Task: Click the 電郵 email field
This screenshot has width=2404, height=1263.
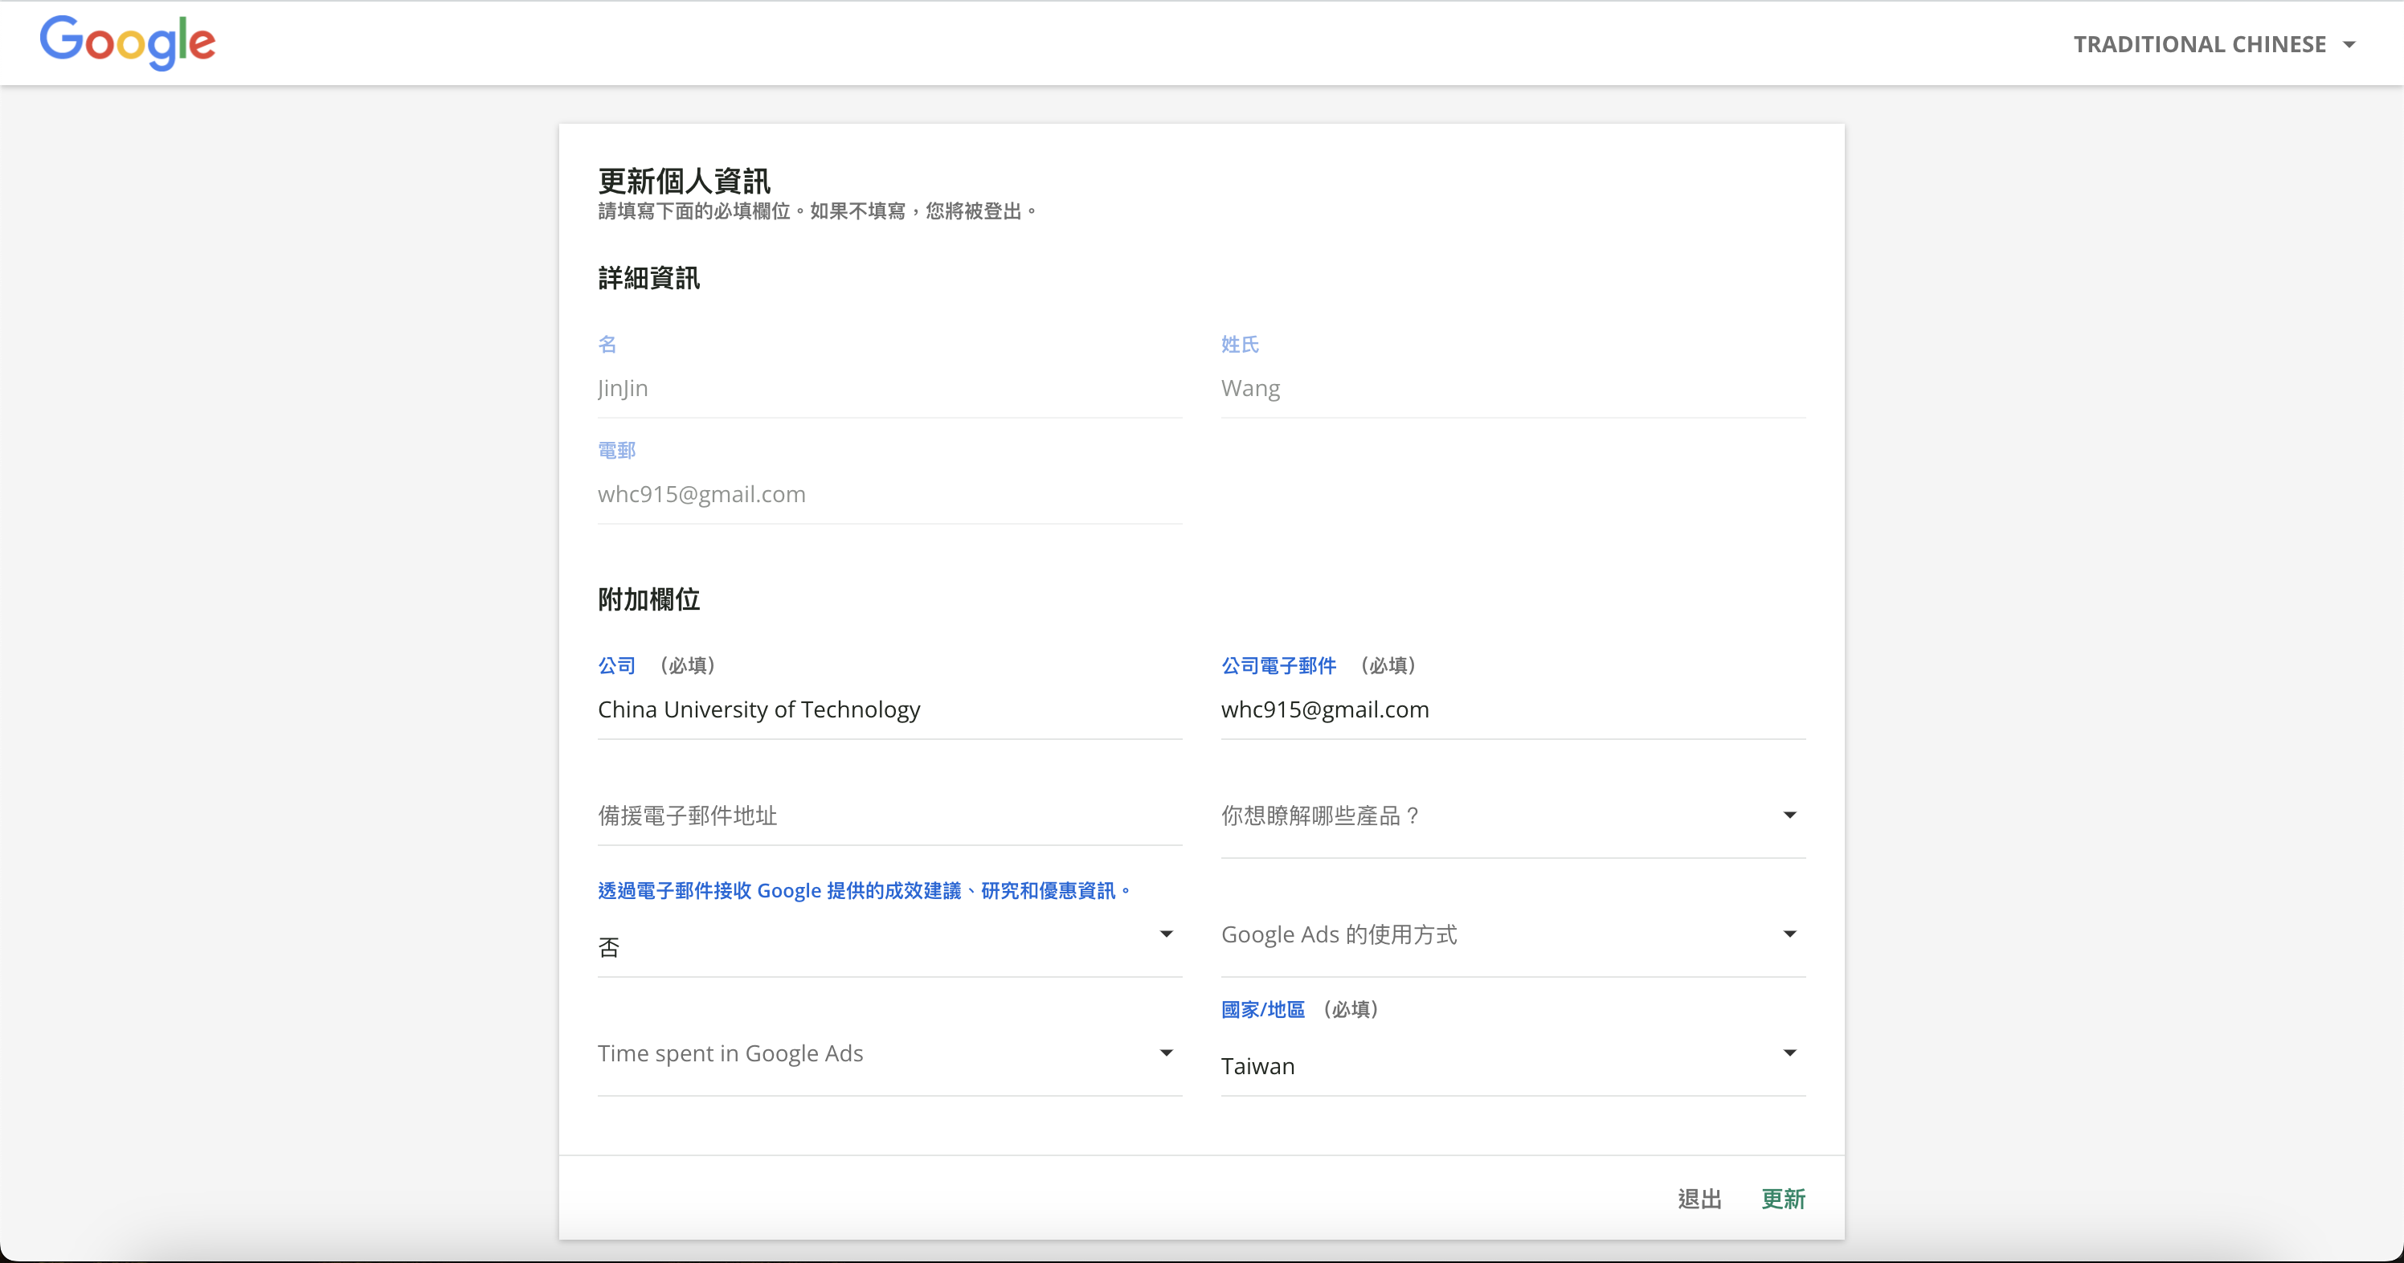Action: pyautogui.click(x=889, y=495)
